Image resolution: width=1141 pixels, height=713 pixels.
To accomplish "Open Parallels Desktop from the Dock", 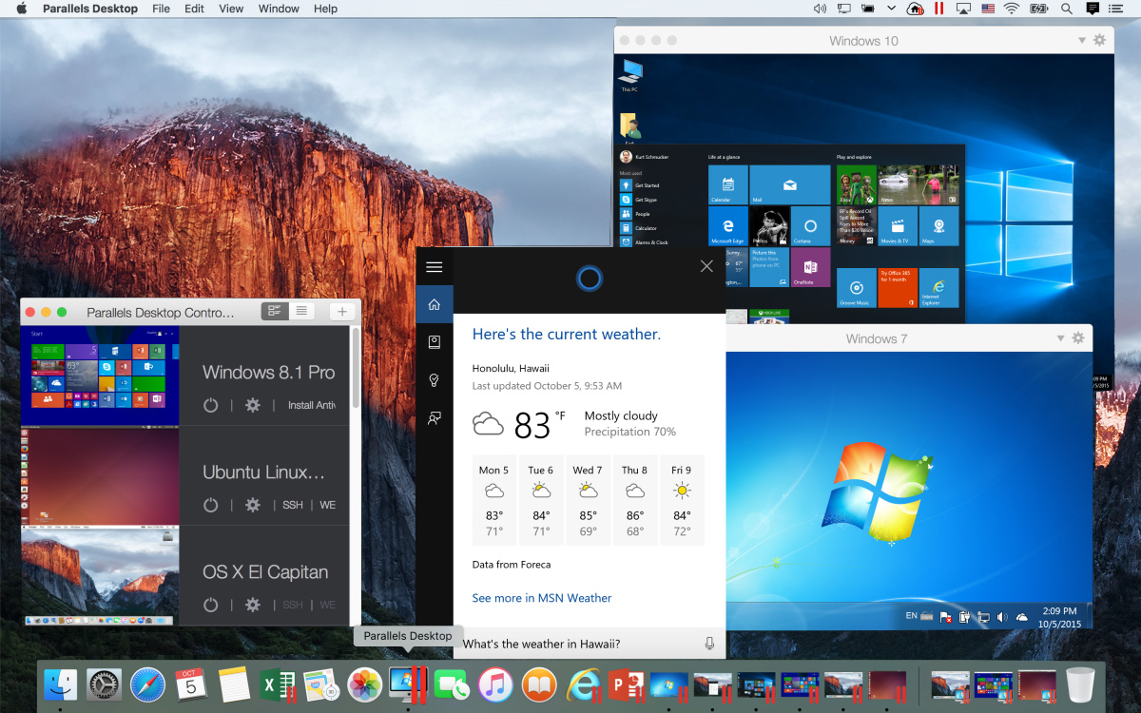I will (x=408, y=684).
